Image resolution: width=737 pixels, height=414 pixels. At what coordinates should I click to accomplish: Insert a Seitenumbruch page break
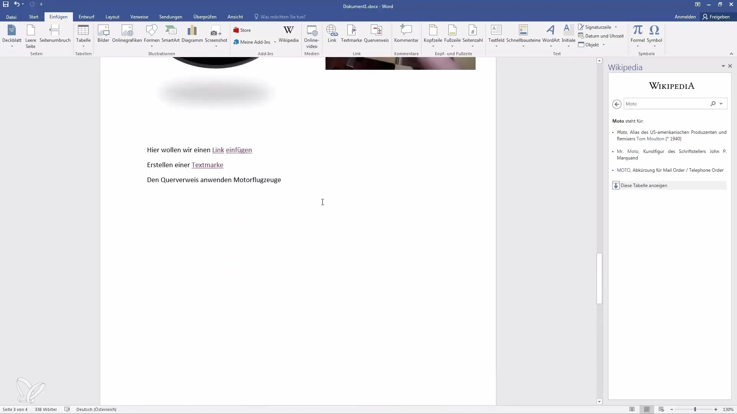(x=55, y=34)
